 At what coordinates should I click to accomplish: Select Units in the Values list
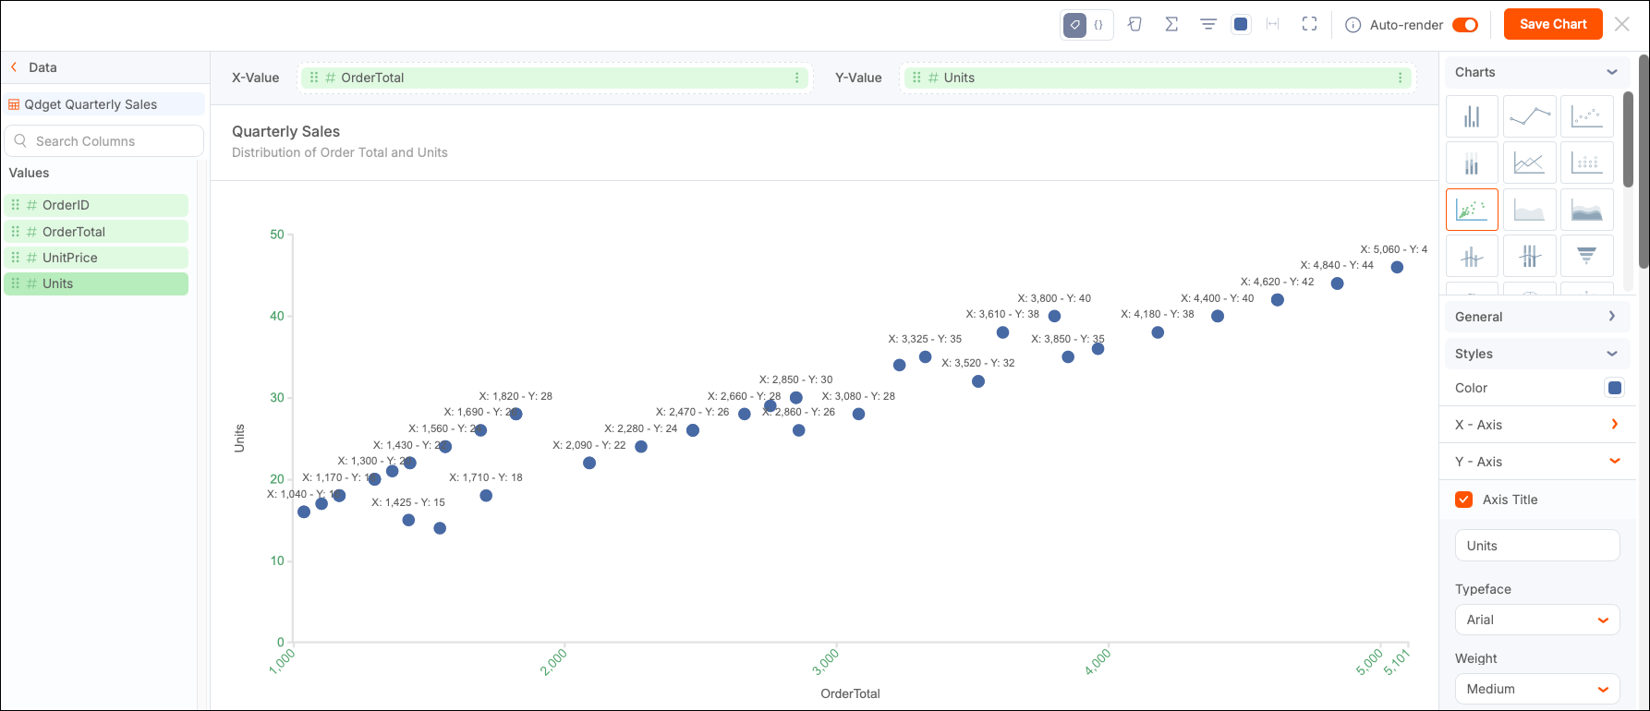(x=96, y=283)
